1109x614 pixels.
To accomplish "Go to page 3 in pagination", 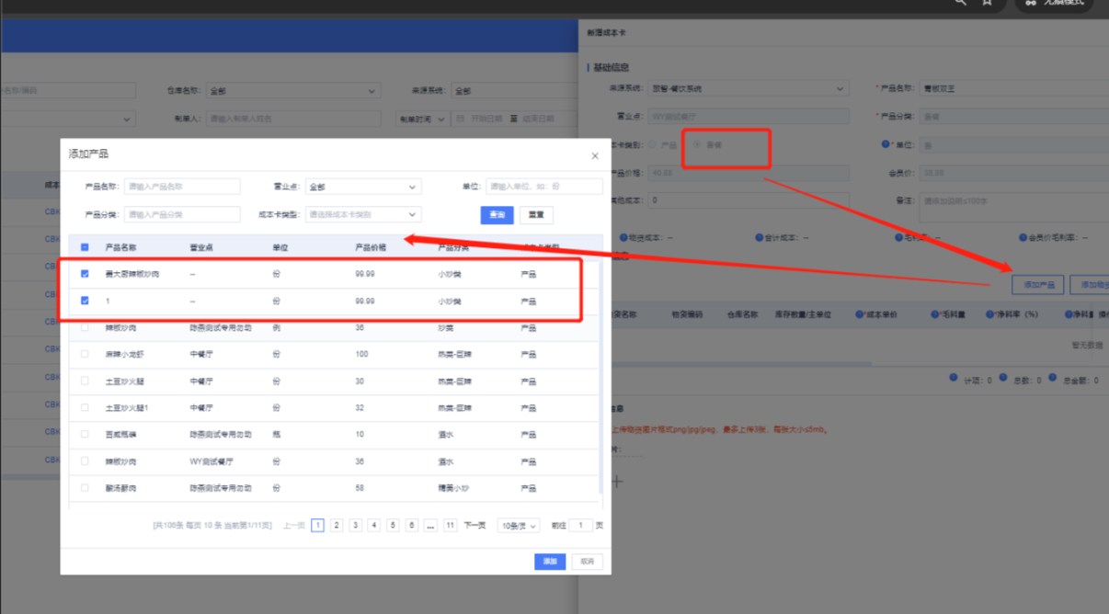I will coord(355,526).
